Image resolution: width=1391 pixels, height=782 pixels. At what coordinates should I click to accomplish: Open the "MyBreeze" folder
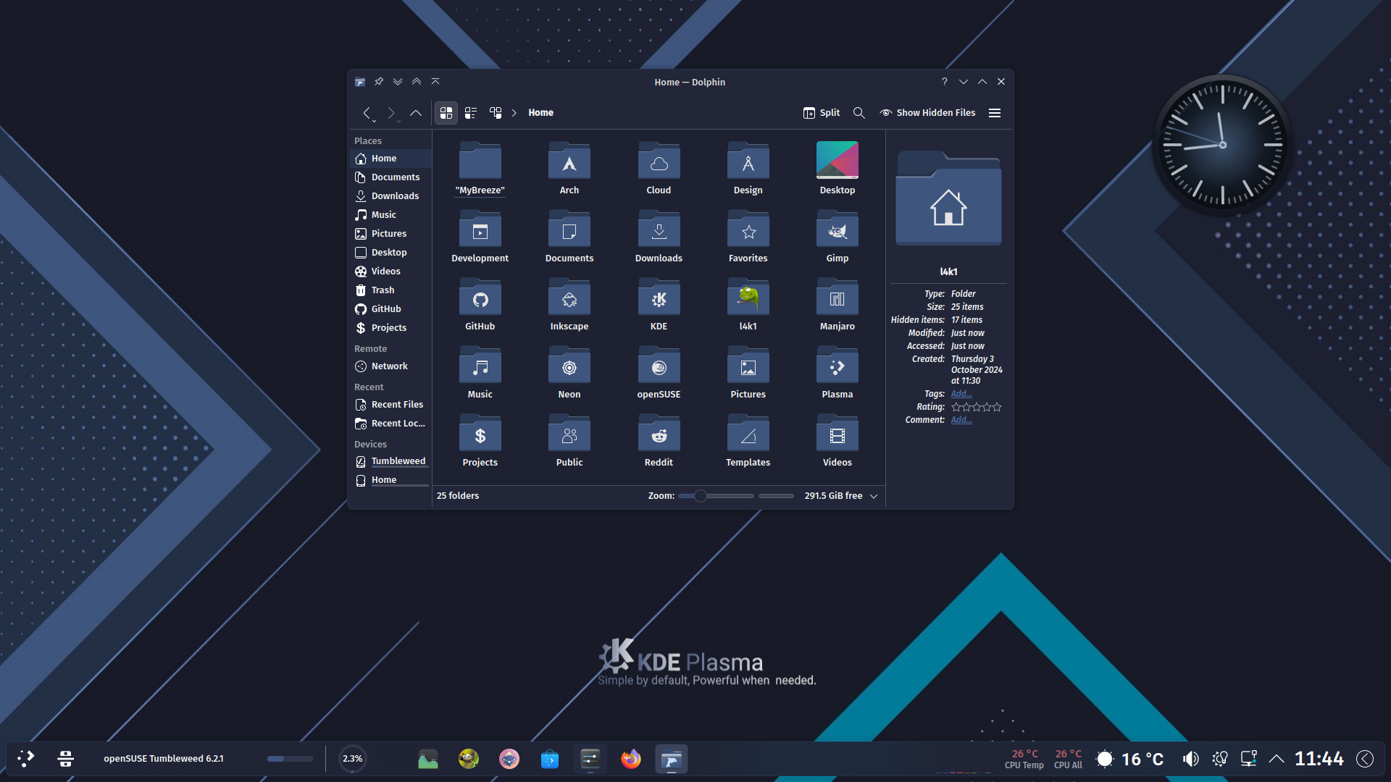click(x=480, y=168)
